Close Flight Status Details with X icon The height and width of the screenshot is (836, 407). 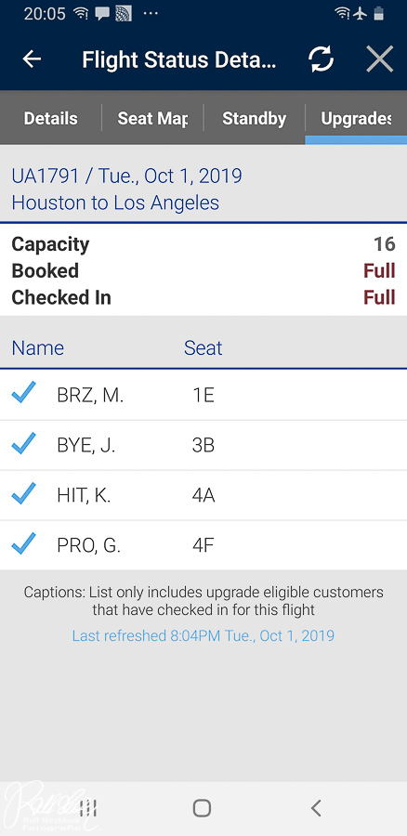[x=380, y=59]
